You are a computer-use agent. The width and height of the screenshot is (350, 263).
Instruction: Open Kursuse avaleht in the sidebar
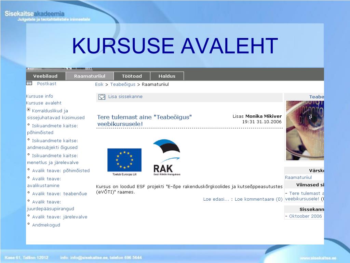44,103
